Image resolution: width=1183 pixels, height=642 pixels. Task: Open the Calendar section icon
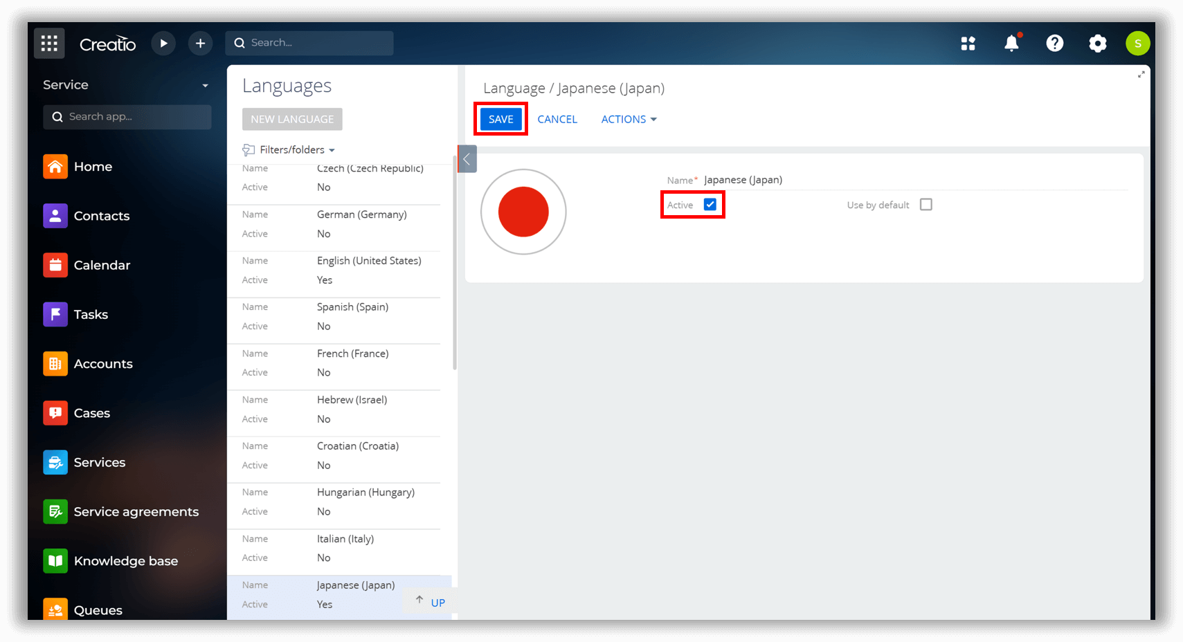pyautogui.click(x=55, y=265)
